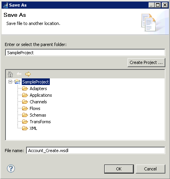Select the Transforms folder
Viewport: 170px width, 179px height.
[x=40, y=122]
